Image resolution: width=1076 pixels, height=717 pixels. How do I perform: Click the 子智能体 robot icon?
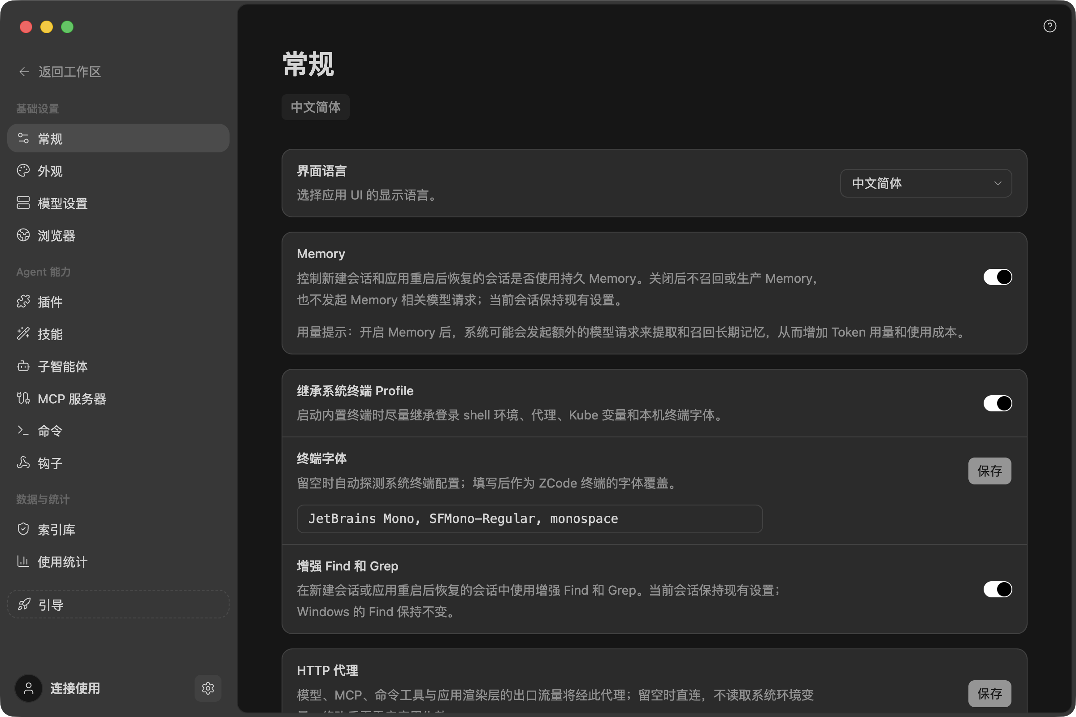tap(23, 366)
